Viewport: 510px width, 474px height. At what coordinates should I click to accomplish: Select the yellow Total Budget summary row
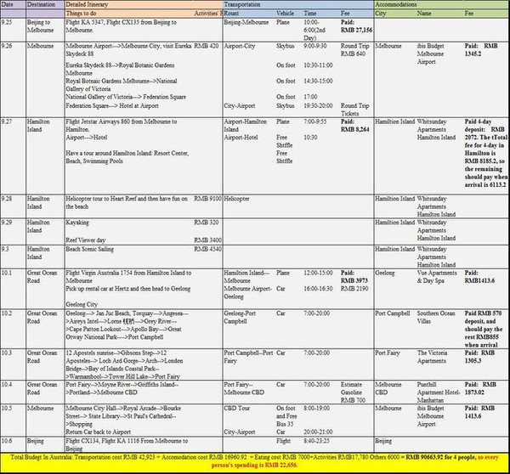pyautogui.click(x=255, y=461)
